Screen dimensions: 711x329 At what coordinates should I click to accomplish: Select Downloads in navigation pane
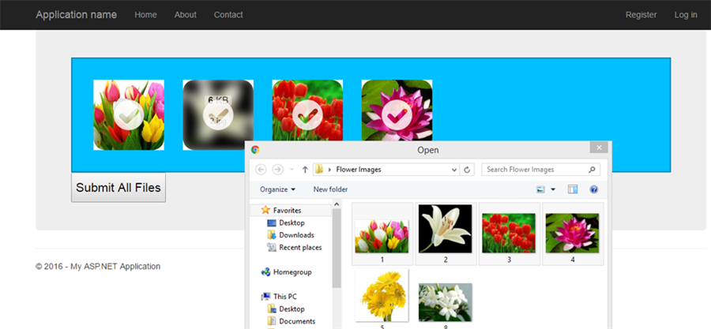pos(296,235)
